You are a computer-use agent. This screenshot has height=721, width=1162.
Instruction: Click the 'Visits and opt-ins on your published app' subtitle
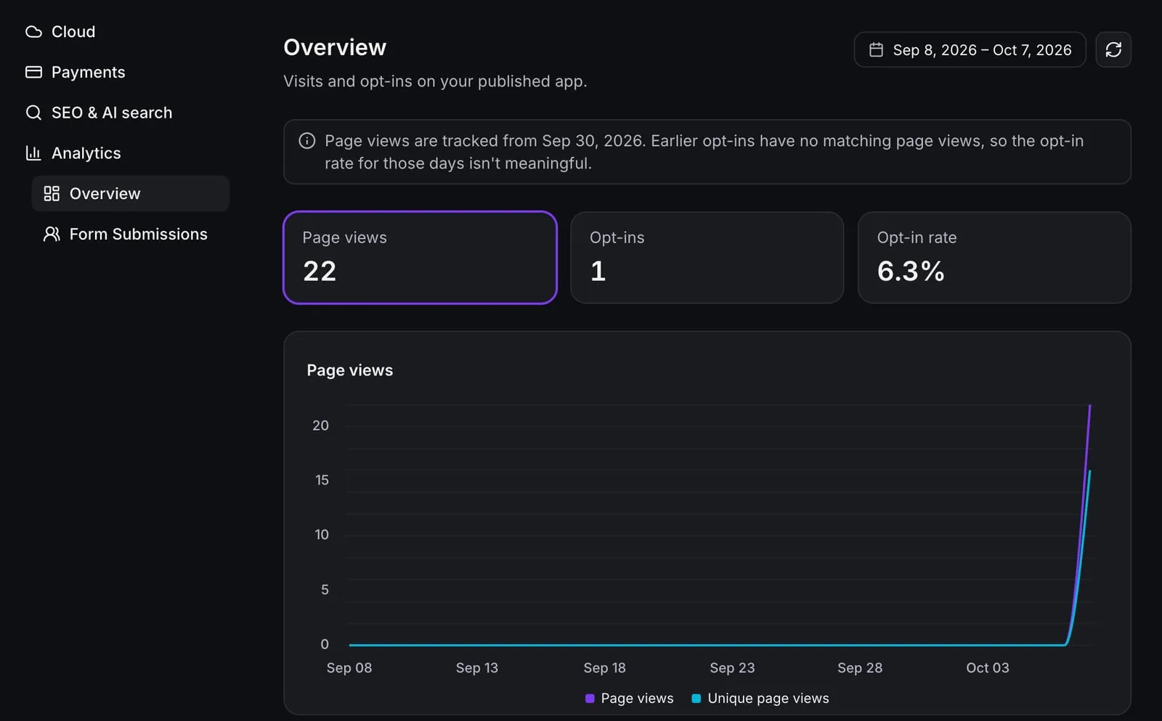click(x=435, y=81)
